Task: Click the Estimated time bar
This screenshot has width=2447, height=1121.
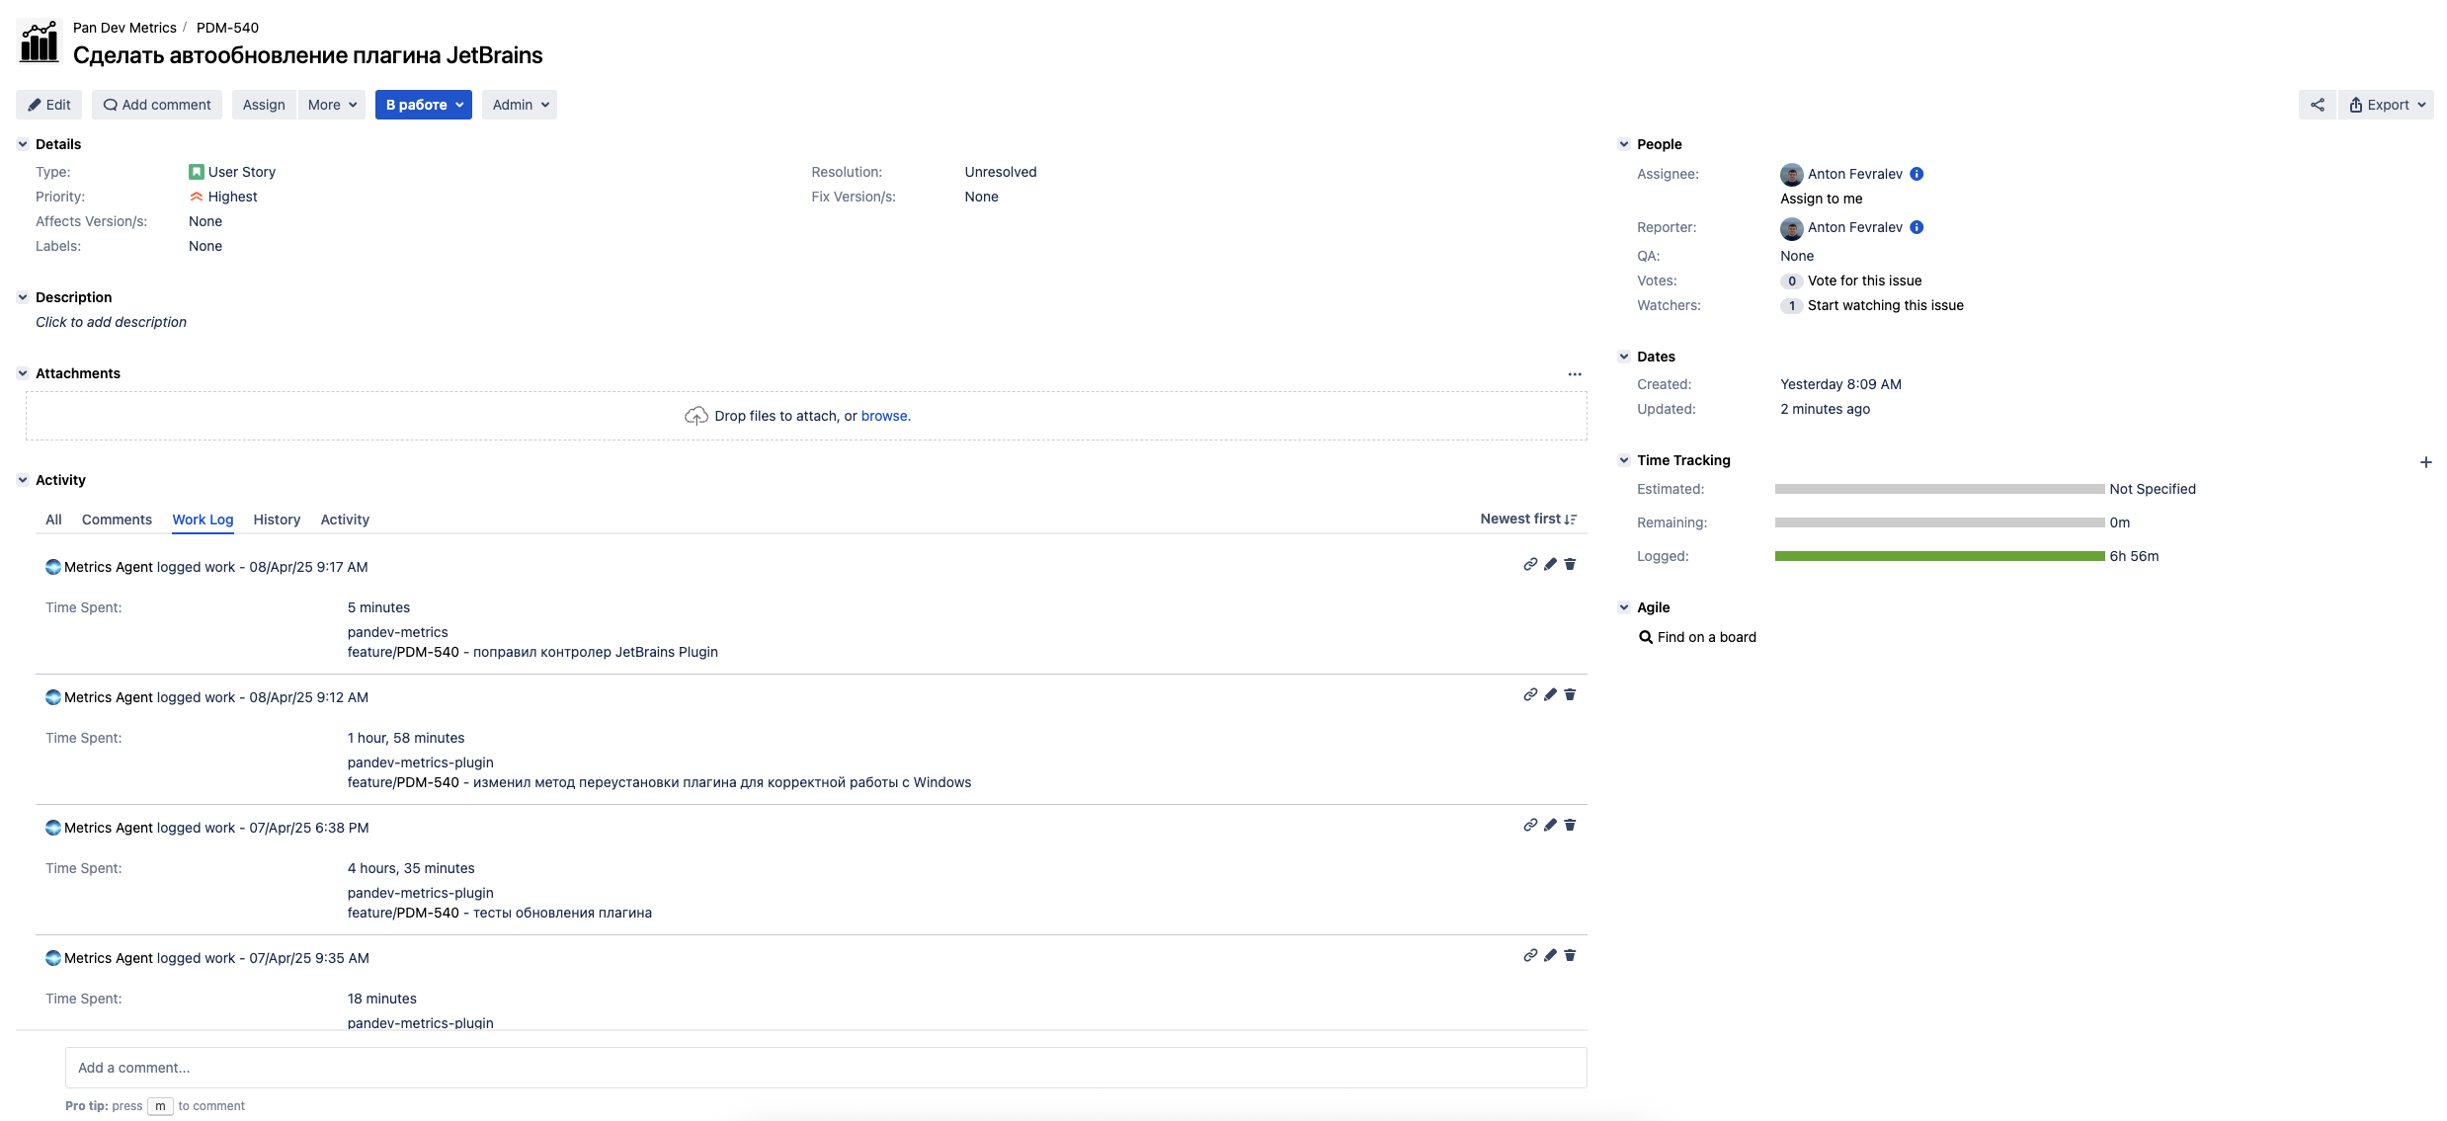Action: click(1939, 489)
